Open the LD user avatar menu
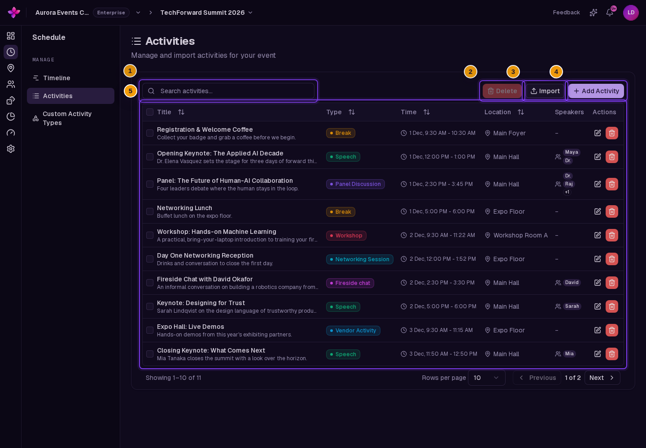 click(x=631, y=13)
